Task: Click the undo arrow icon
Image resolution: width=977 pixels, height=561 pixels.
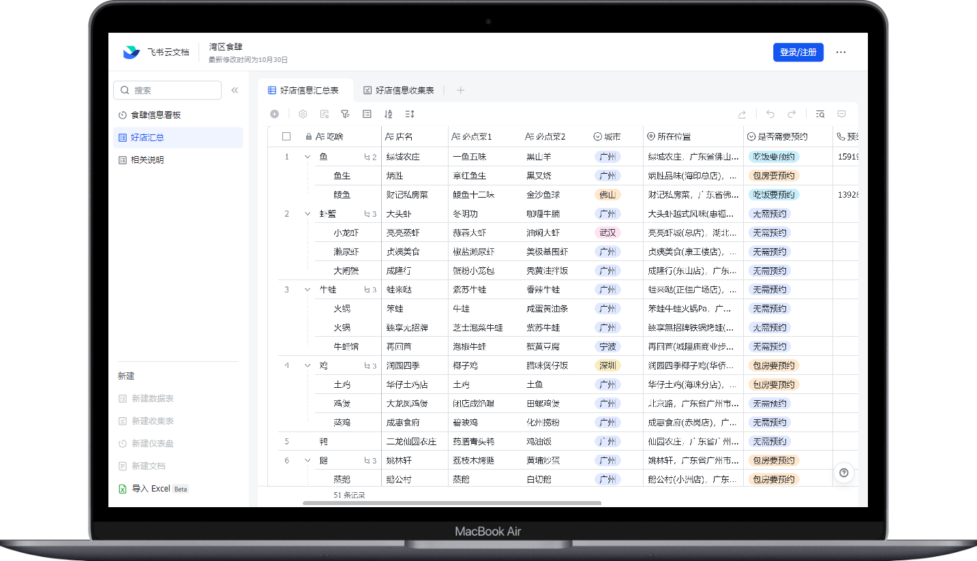Action: click(770, 115)
